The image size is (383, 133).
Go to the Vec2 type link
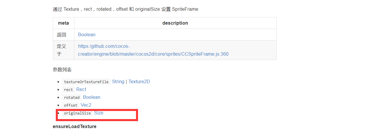coord(86,105)
